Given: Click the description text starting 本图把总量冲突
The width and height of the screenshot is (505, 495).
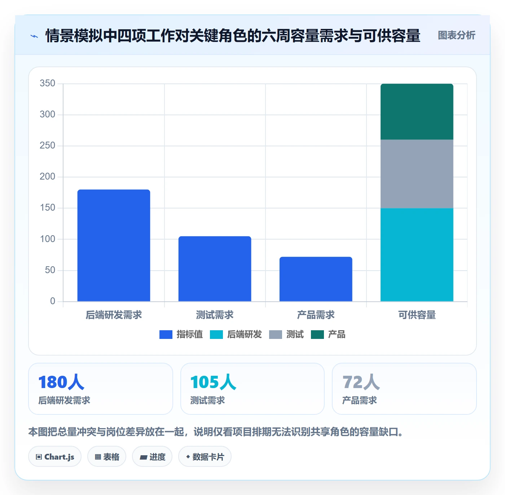Looking at the screenshot, I should (x=216, y=432).
